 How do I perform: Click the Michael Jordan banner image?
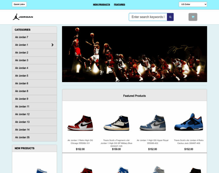(x=135, y=54)
